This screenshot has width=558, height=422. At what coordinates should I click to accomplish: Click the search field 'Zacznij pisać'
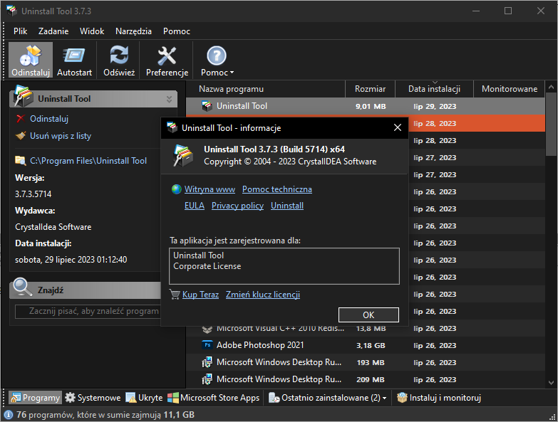pyautogui.click(x=88, y=312)
